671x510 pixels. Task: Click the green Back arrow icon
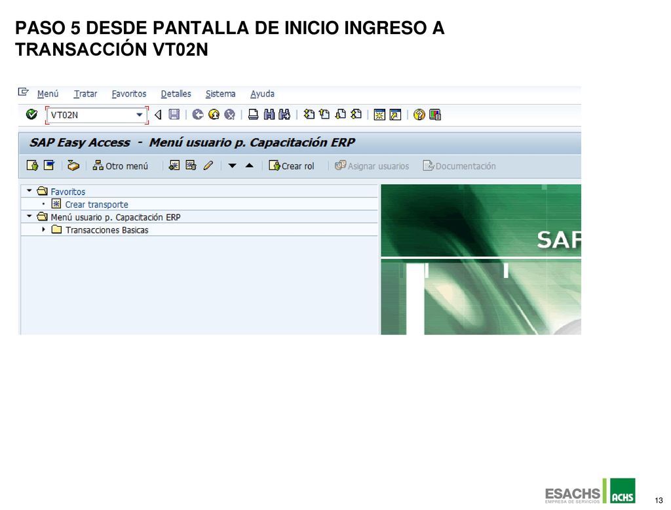tap(197, 114)
